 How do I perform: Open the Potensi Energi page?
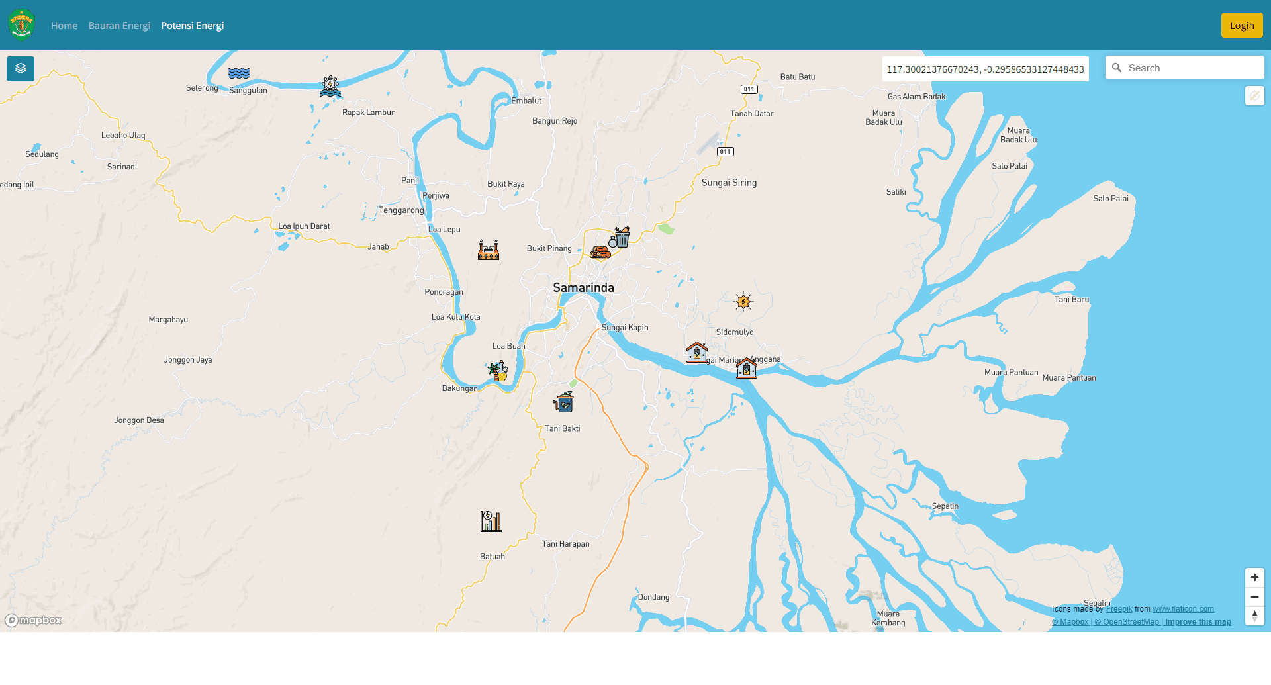tap(193, 25)
